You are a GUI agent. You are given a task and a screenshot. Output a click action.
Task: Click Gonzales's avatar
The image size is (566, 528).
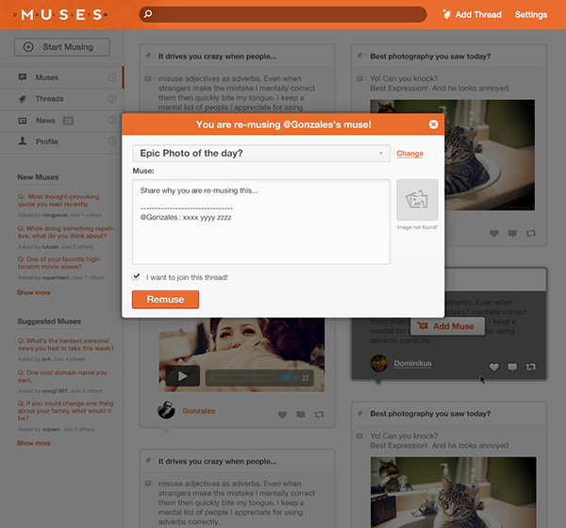pos(166,410)
